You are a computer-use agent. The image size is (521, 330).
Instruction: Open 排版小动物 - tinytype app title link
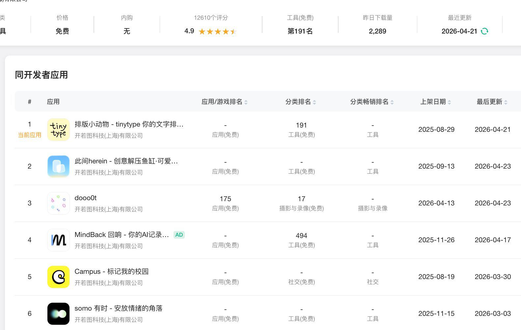click(x=129, y=124)
